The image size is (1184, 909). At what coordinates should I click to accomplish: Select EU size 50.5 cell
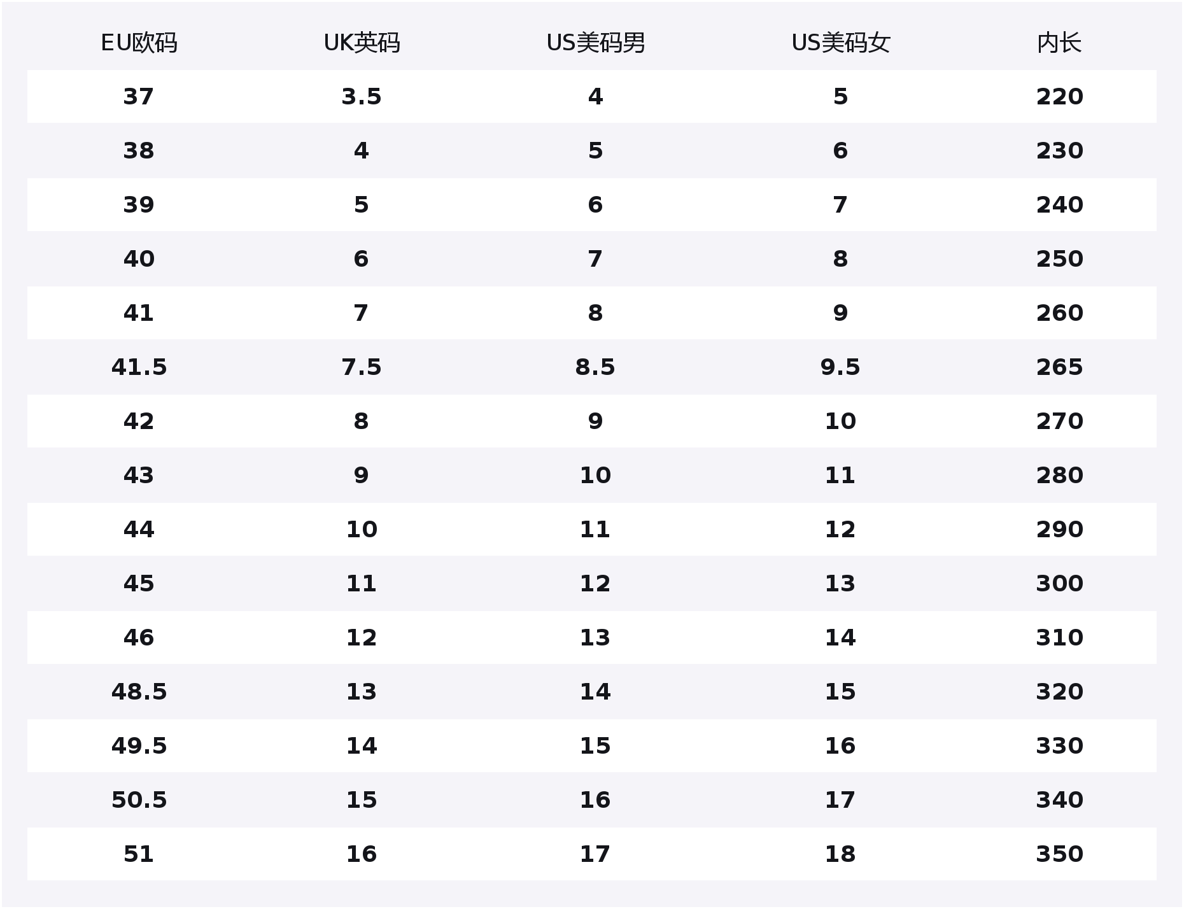(139, 800)
